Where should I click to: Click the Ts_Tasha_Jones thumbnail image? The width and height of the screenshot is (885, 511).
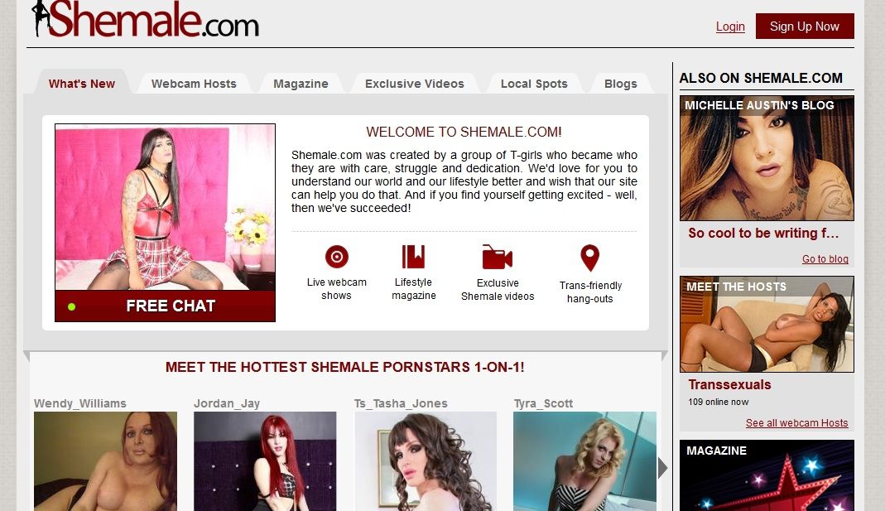[426, 461]
